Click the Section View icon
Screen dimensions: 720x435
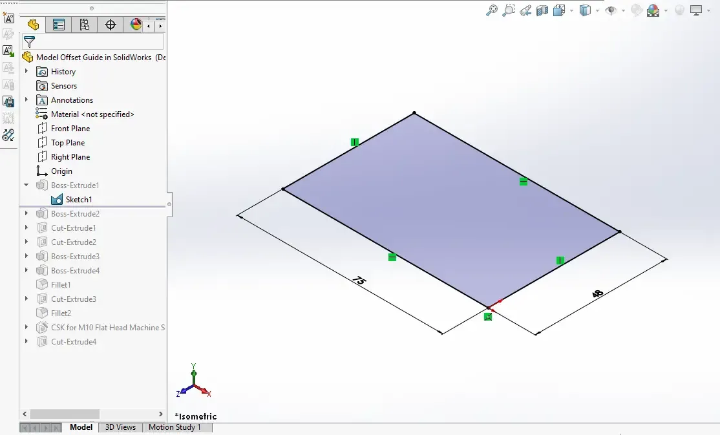(x=542, y=10)
